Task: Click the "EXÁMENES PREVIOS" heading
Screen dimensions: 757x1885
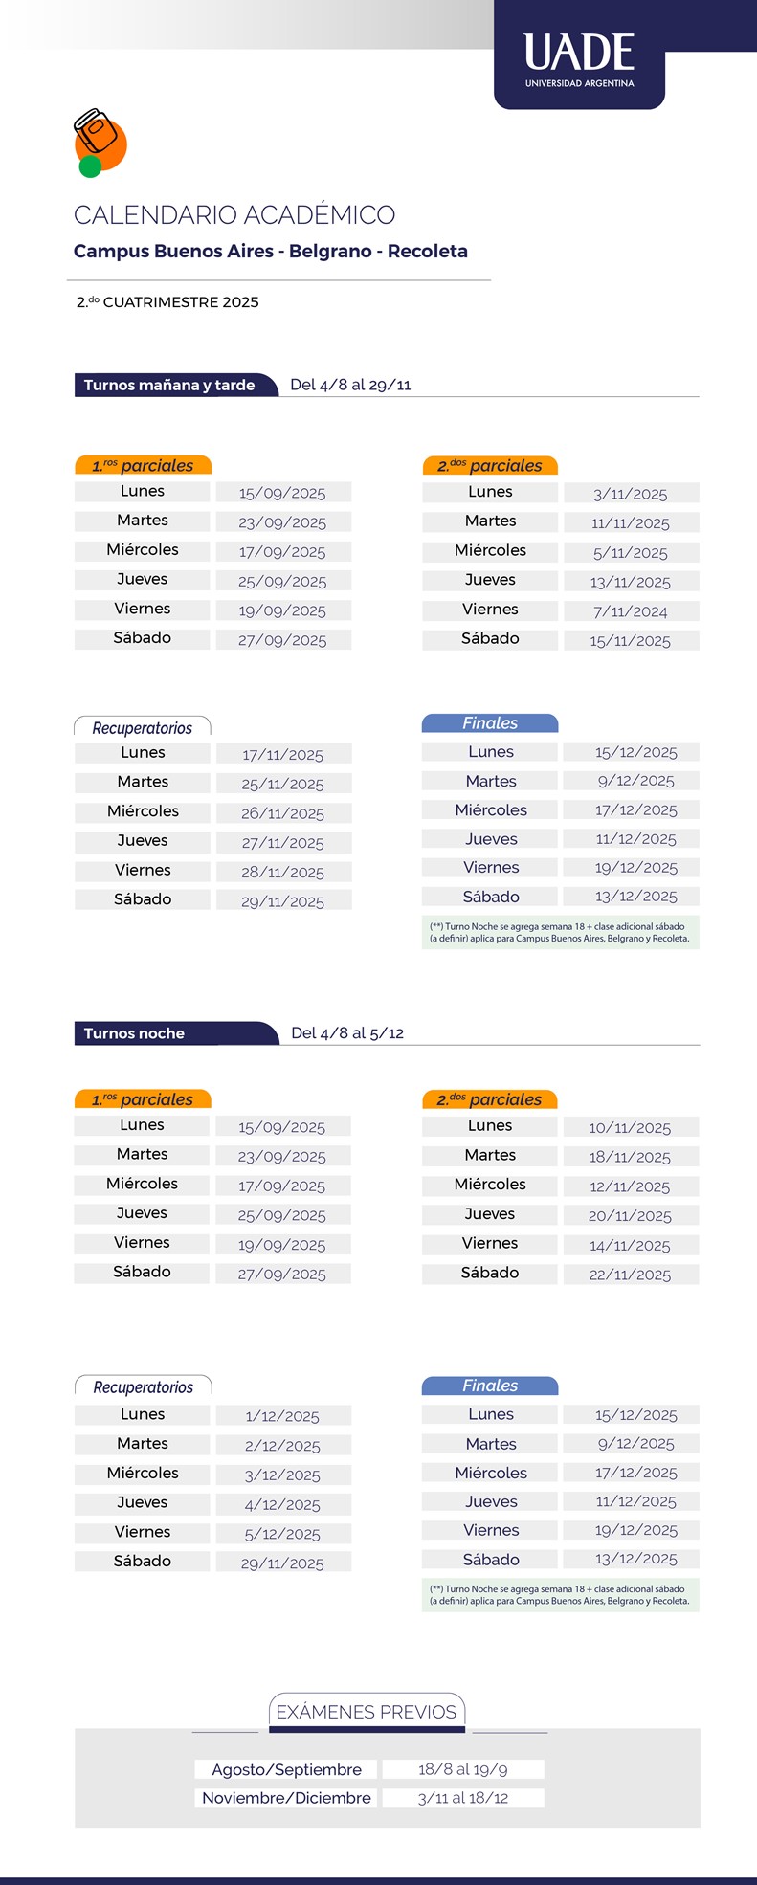Action: (367, 1712)
